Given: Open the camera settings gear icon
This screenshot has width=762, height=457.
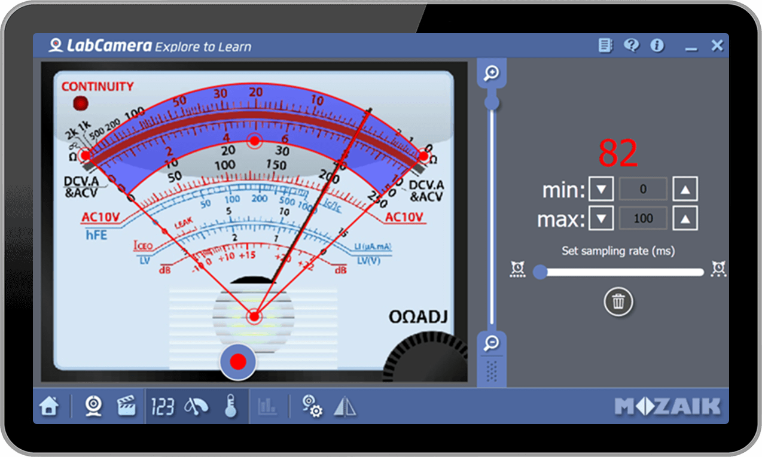Looking at the screenshot, I should (x=312, y=406).
